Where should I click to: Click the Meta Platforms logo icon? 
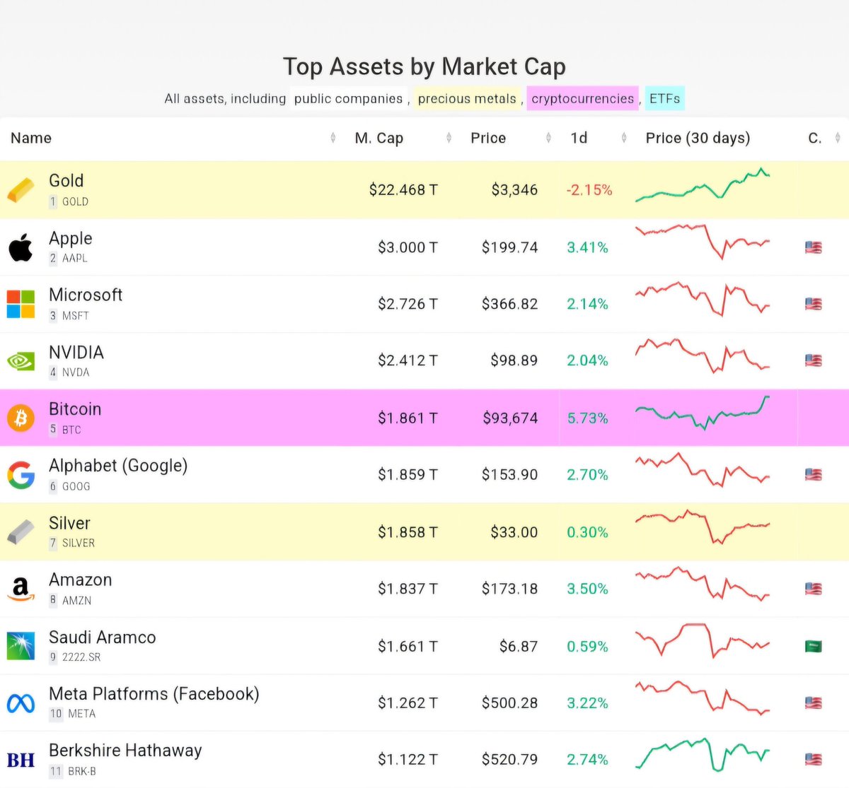point(21,703)
